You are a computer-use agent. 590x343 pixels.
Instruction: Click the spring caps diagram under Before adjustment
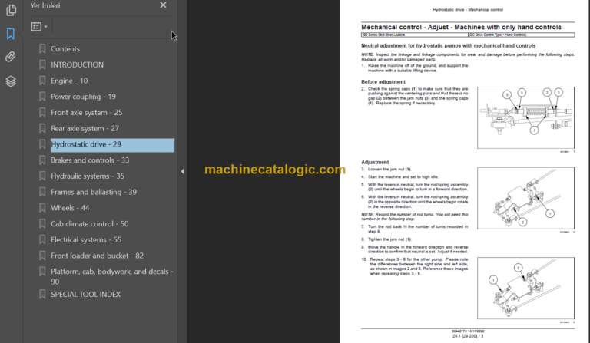pyautogui.click(x=525, y=118)
